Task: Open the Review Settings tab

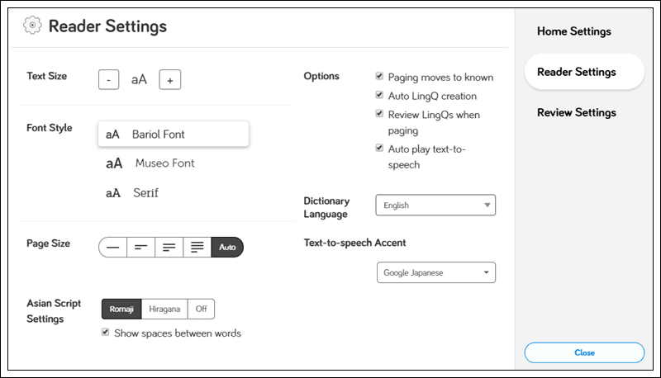Action: [x=576, y=112]
